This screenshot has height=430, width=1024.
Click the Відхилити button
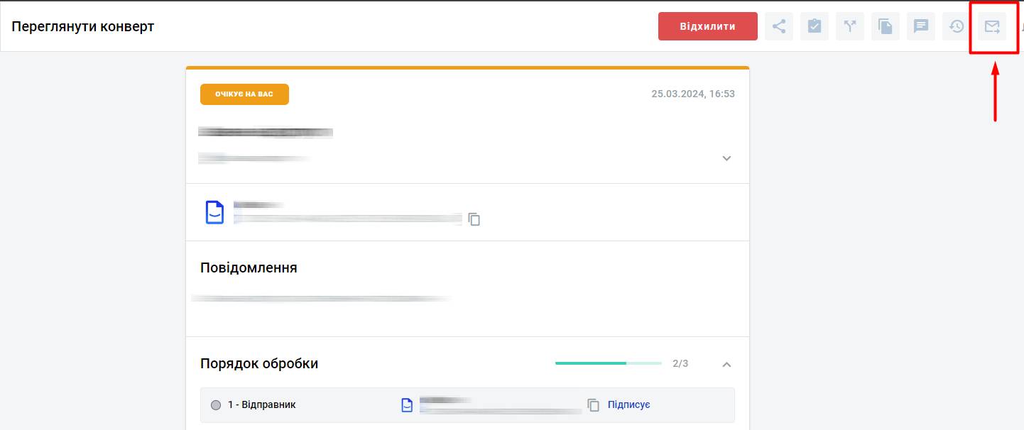click(x=707, y=27)
